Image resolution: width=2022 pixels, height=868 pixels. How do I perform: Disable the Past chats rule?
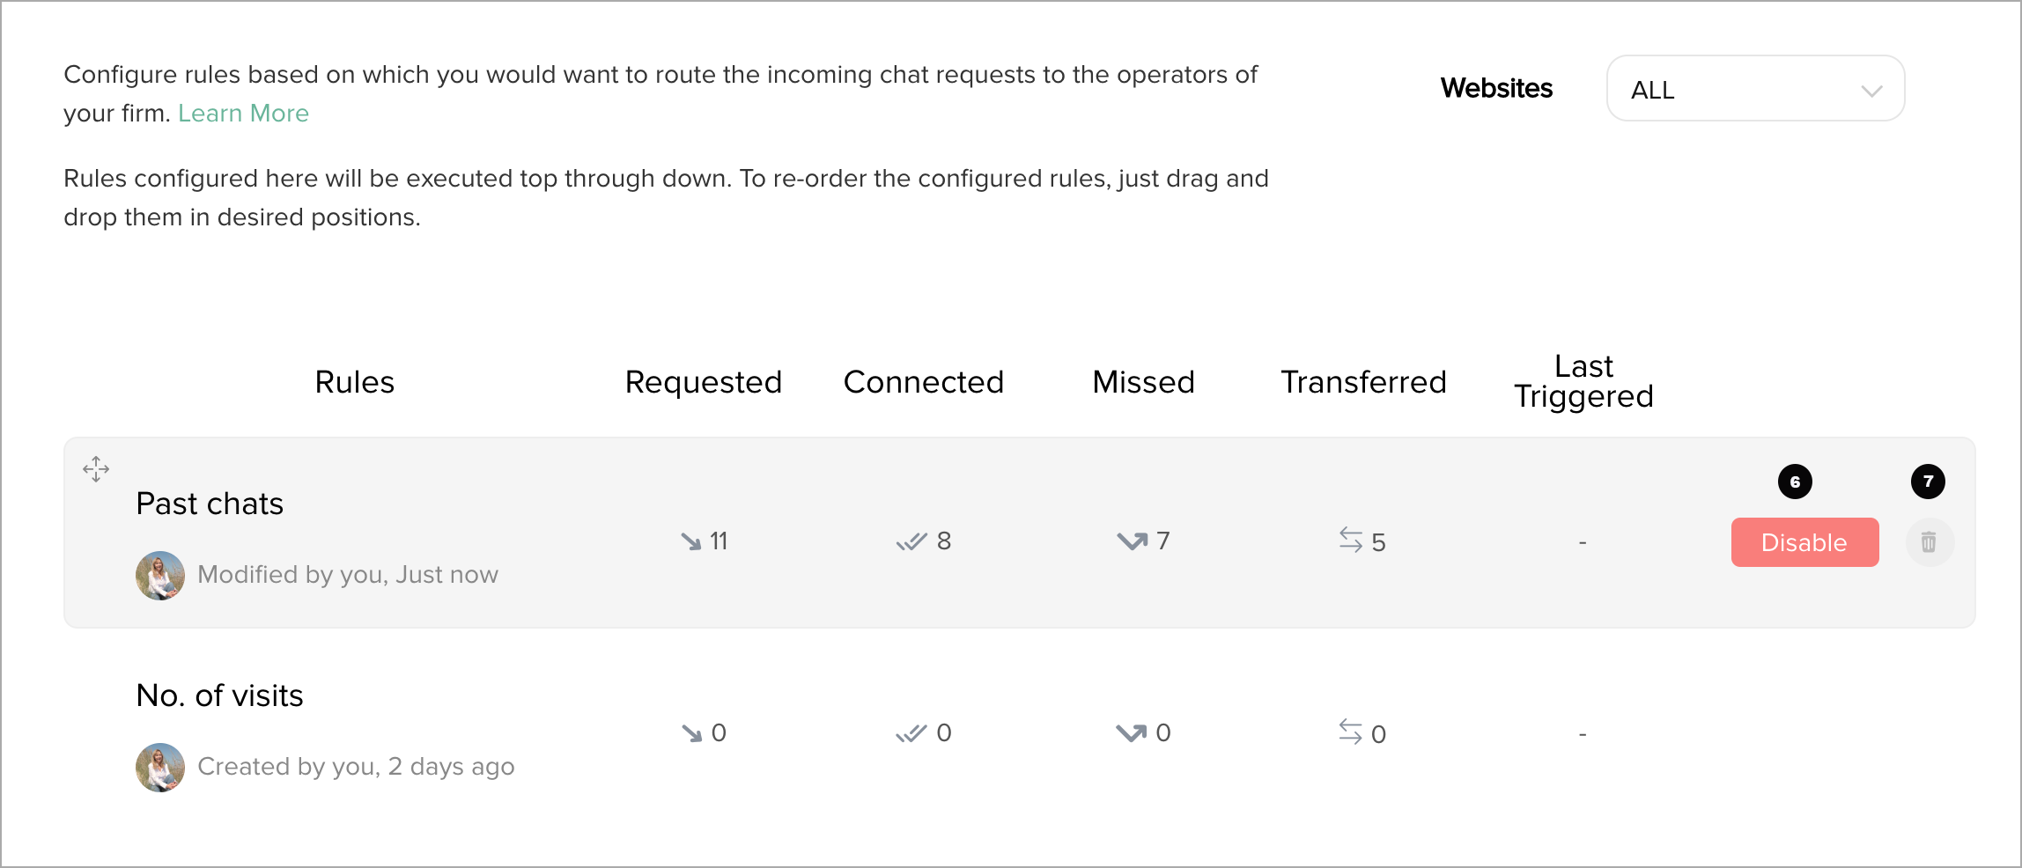click(1804, 542)
